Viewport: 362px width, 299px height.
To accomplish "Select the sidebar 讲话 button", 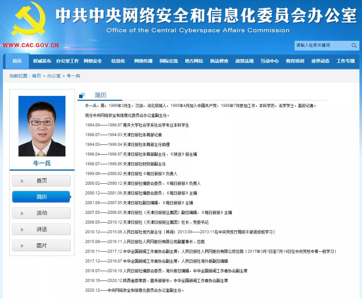I will pyautogui.click(x=41, y=229).
